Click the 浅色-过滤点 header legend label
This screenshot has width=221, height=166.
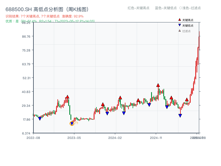click(x=191, y=8)
